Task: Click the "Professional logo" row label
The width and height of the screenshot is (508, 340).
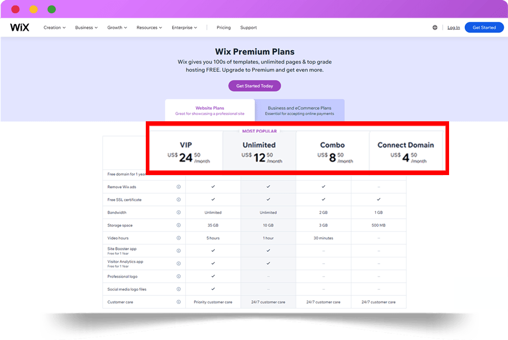Action: (x=122, y=277)
